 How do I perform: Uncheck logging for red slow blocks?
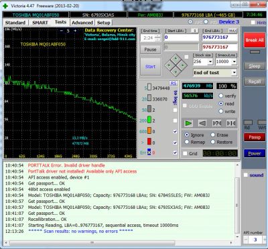pyautogui.click(x=175, y=143)
